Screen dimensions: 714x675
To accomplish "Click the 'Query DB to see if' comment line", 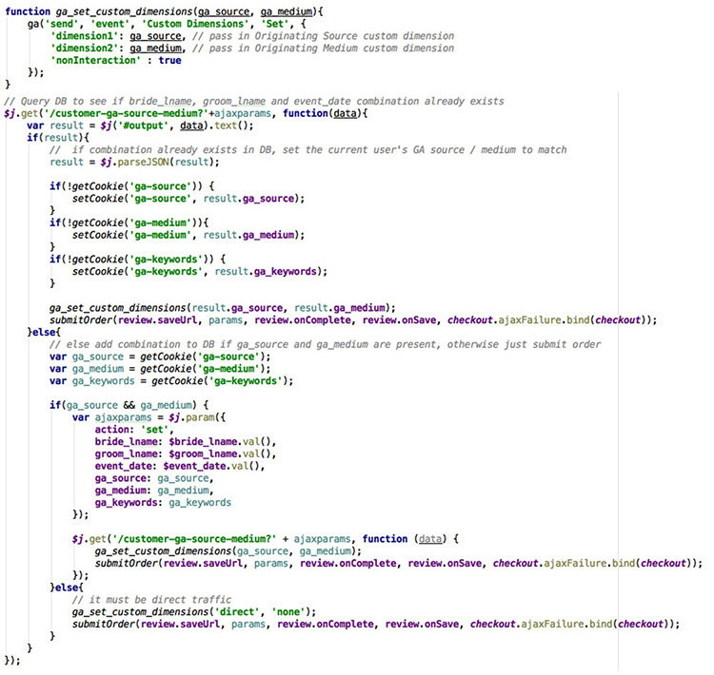I will pyautogui.click(x=254, y=101).
